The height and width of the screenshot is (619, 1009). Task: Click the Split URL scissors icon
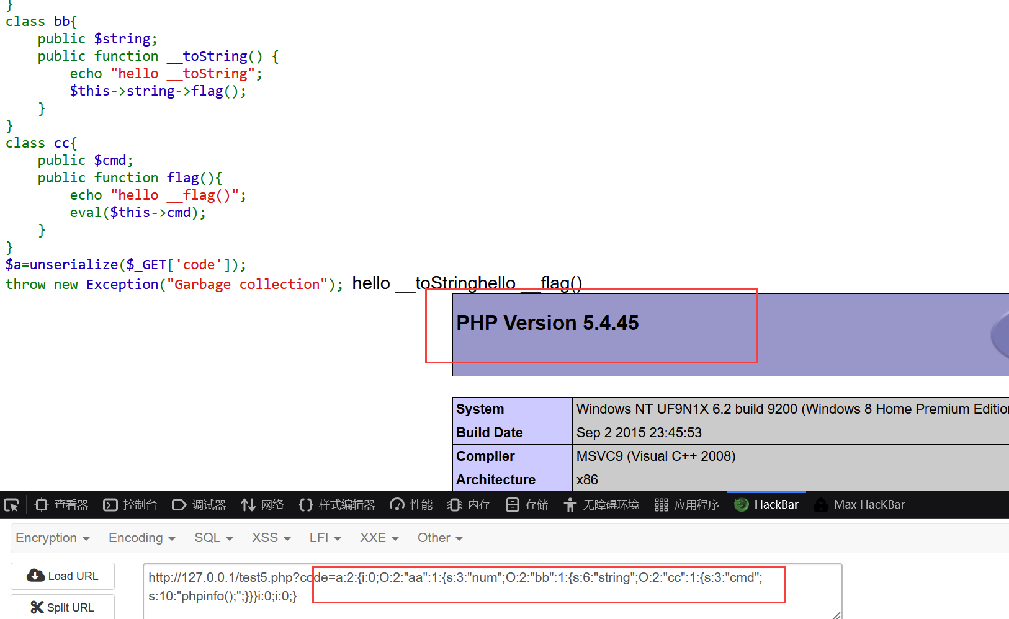coord(37,607)
